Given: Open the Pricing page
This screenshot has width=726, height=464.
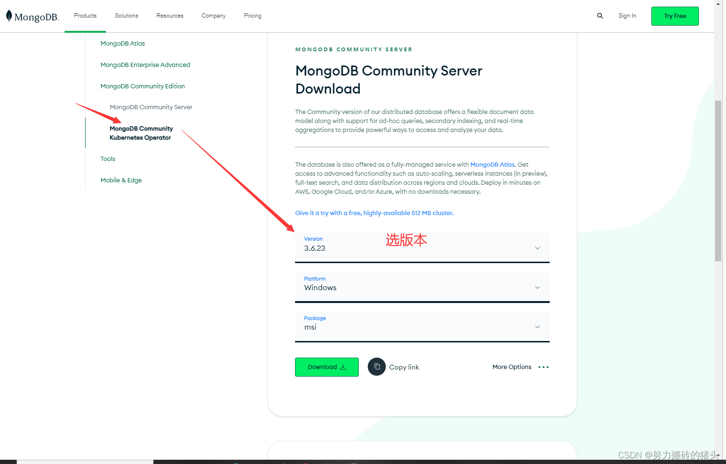Looking at the screenshot, I should (252, 15).
